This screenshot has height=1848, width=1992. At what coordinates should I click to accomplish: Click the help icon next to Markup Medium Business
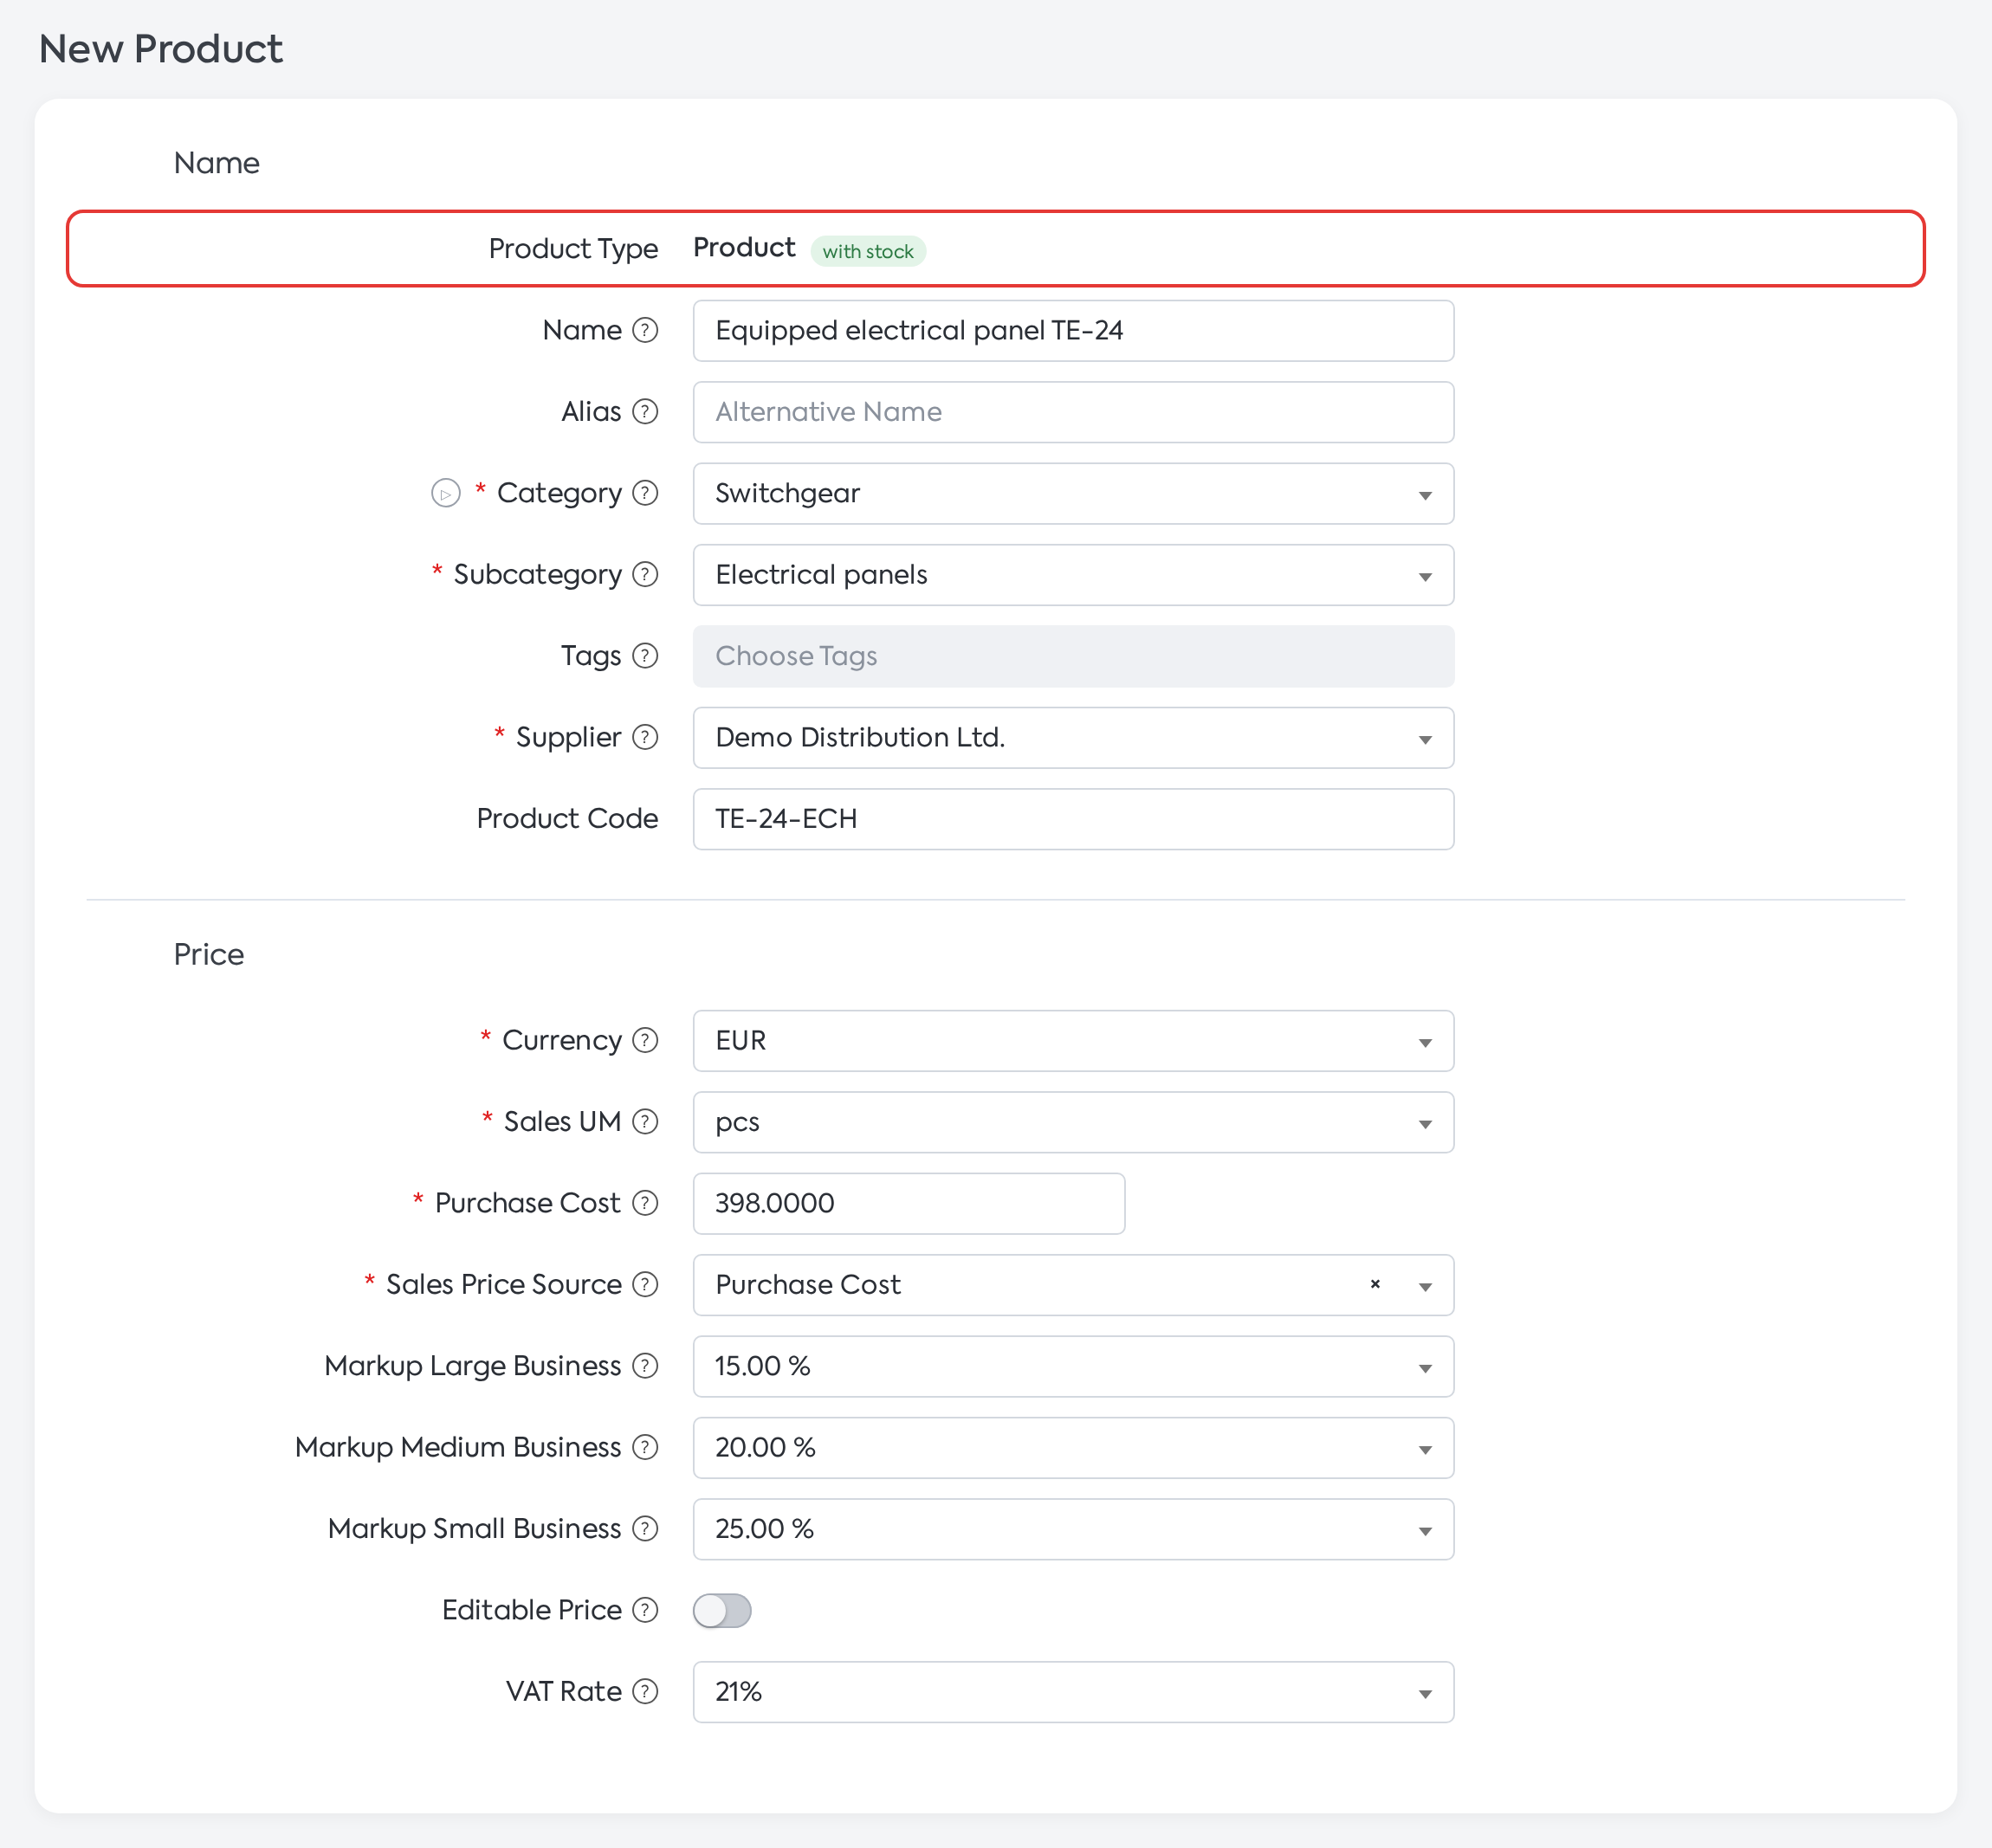coord(646,1447)
